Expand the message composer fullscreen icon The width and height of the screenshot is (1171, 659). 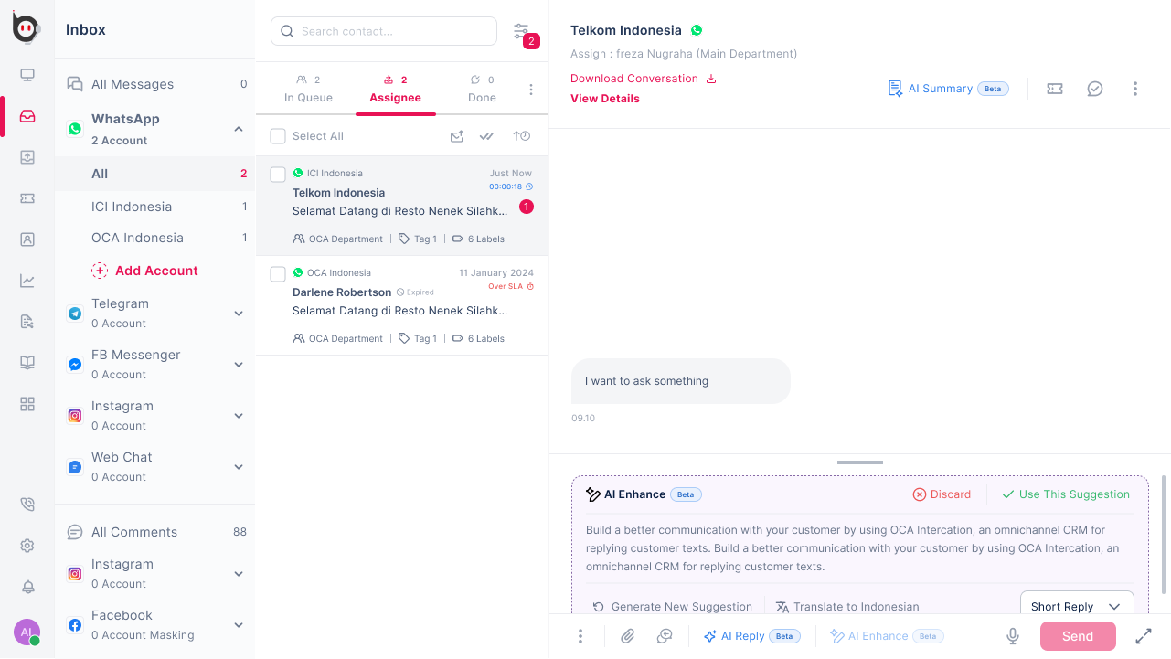pos(1144,636)
